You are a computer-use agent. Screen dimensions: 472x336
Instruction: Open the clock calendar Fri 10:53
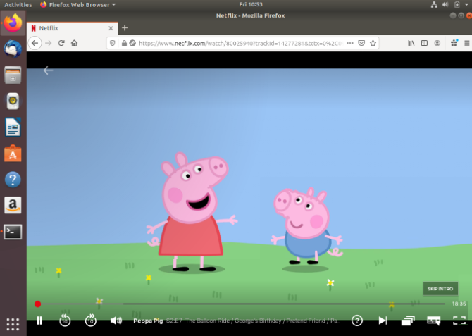(x=251, y=4)
